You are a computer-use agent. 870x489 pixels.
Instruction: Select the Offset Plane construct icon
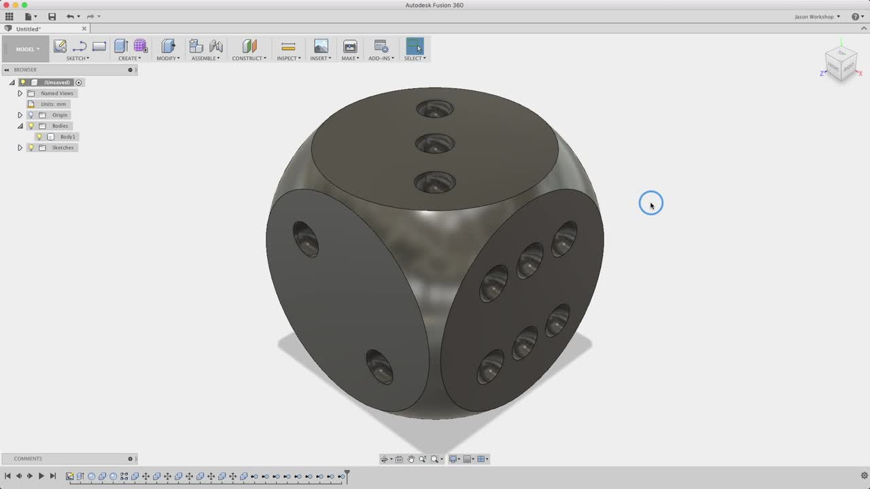249,46
